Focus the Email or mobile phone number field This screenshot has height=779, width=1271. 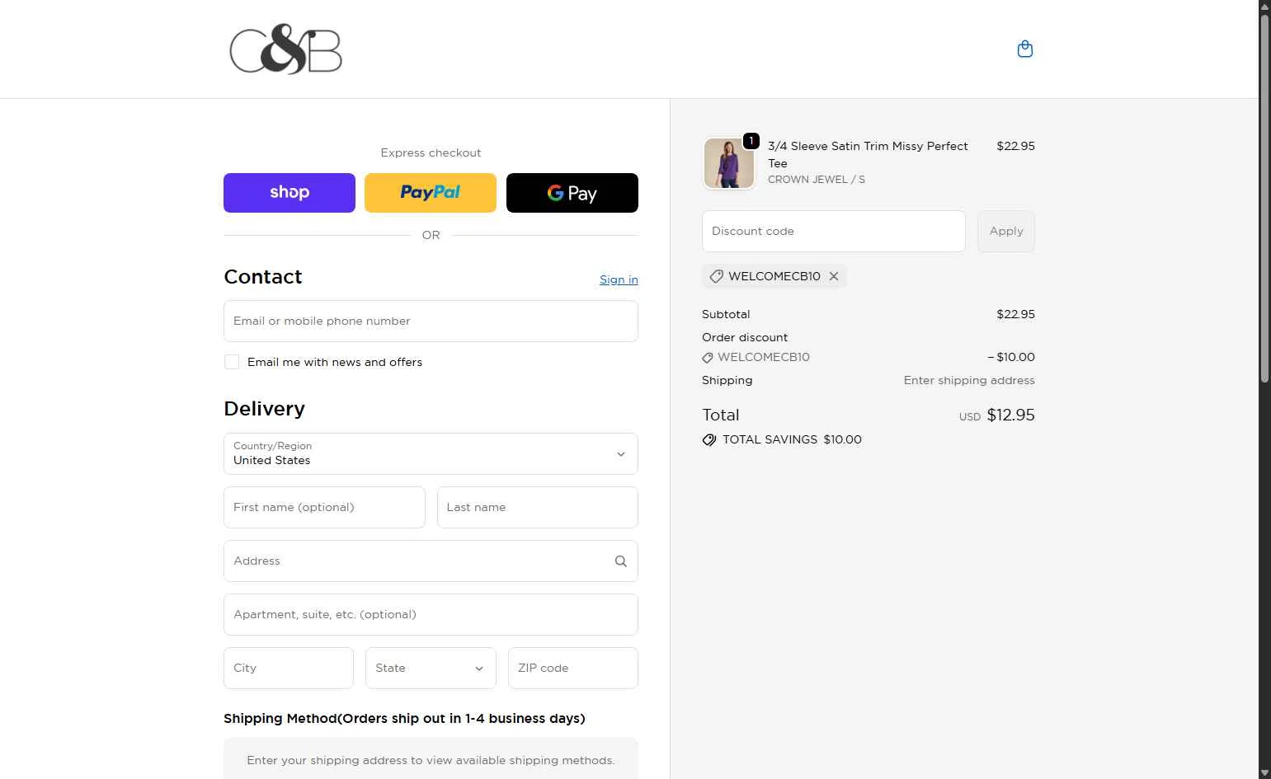coord(431,321)
